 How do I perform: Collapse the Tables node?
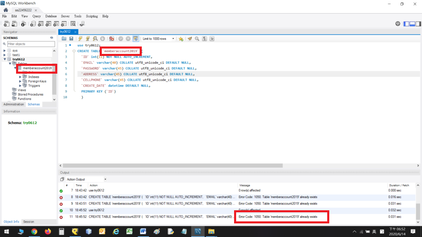[10, 63]
